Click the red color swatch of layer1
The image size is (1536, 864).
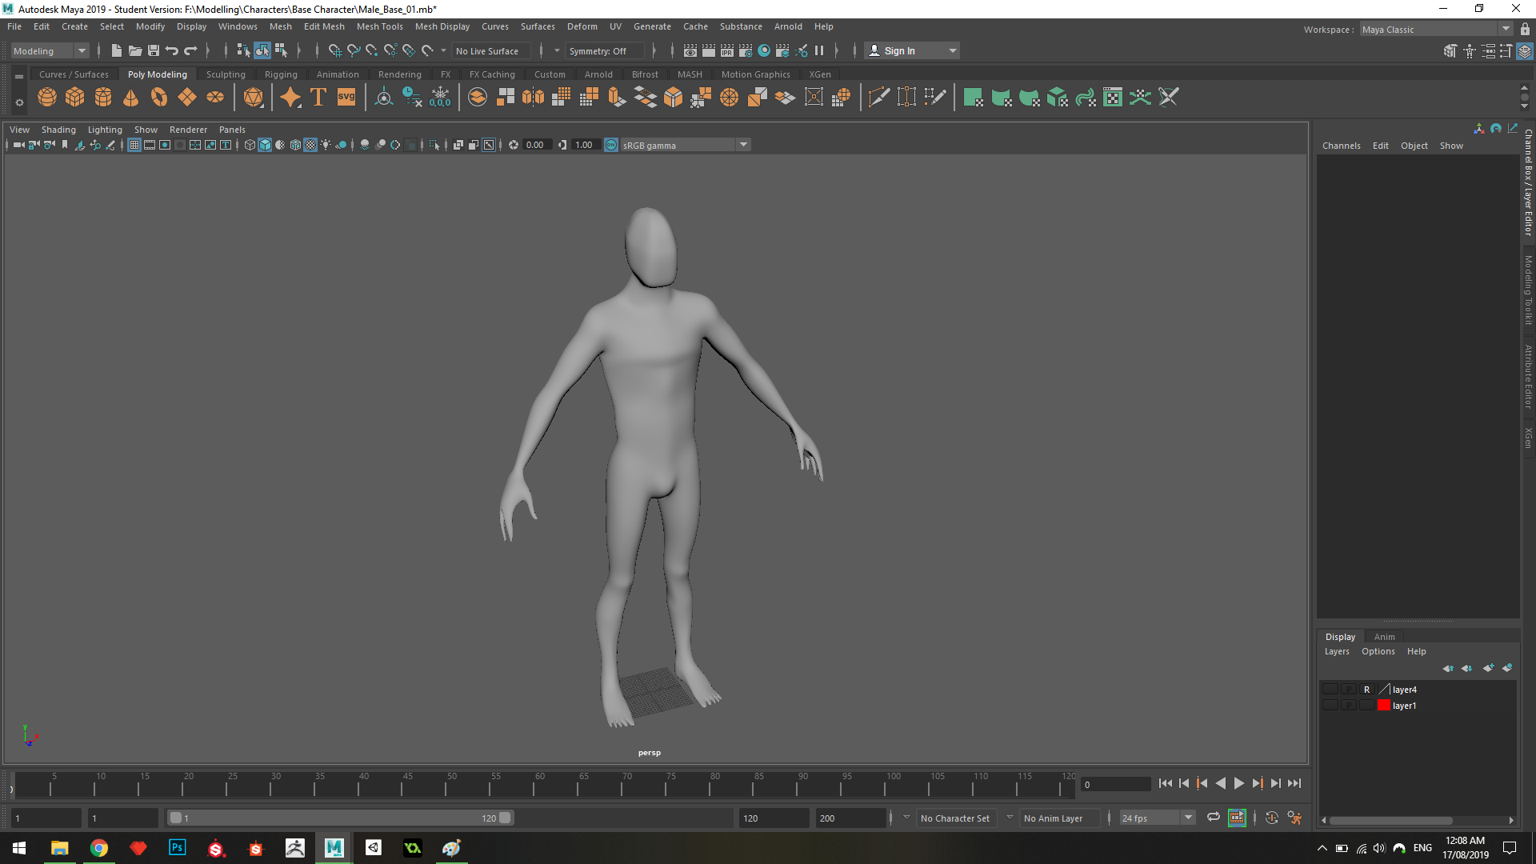[1383, 706]
